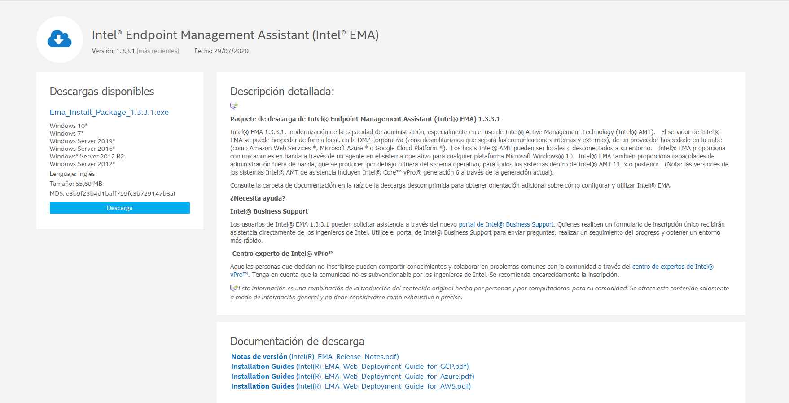This screenshot has height=403, width=789.
Task: Click 'Windows 10*' entry
Action: click(x=69, y=126)
